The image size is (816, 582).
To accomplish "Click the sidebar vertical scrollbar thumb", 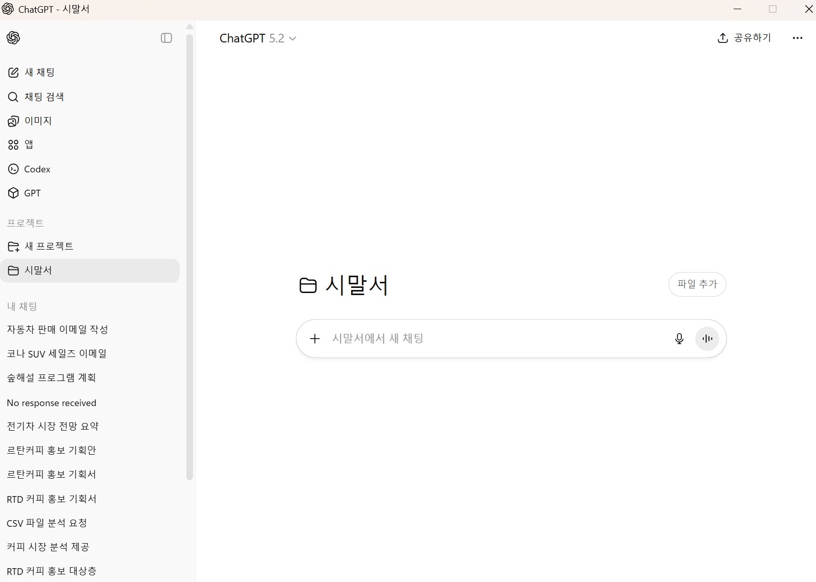I will [x=189, y=257].
